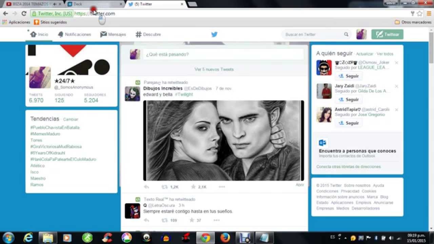Image resolution: width=434 pixels, height=244 pixels.
Task: Click the browser reload button
Action: tap(24, 14)
